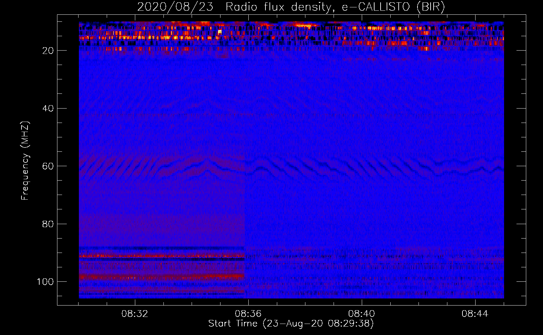Click the bright white pixel in the top interference band
This screenshot has width=543, height=335.
coord(220,32)
